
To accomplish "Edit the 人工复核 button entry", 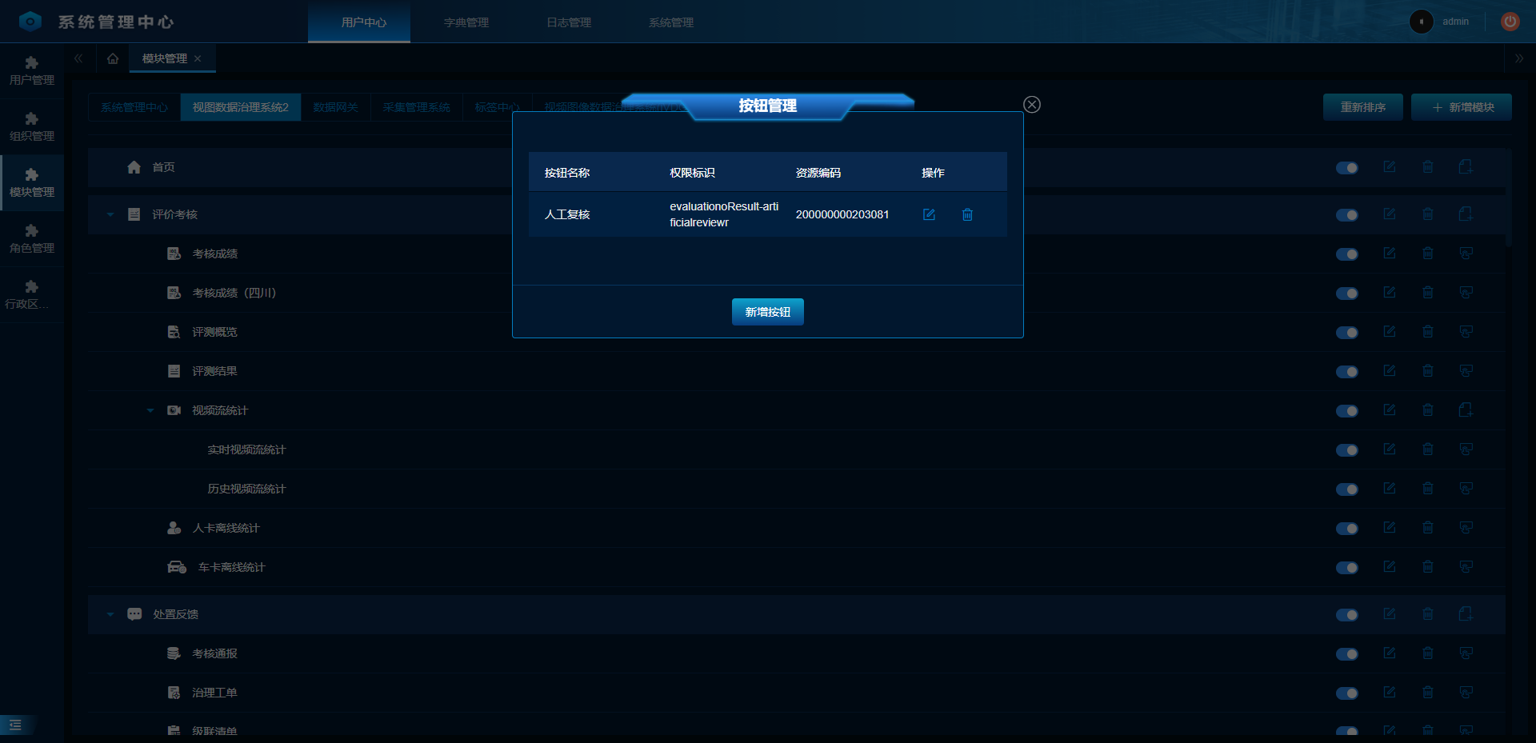I will point(929,214).
